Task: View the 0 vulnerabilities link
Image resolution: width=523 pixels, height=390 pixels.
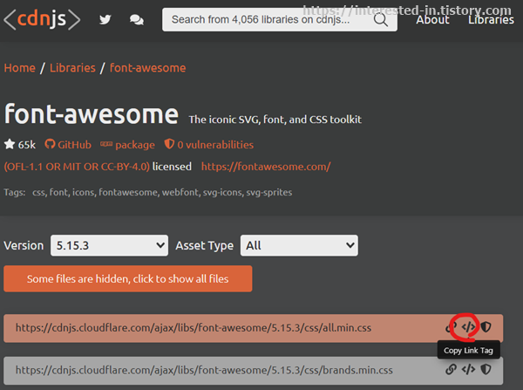Action: (209, 145)
